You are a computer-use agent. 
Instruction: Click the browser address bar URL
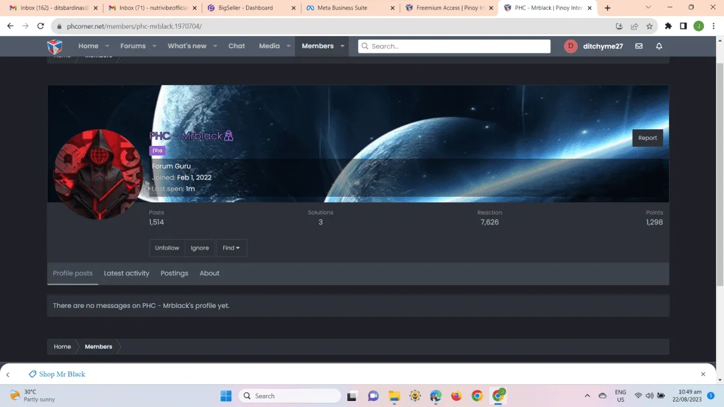pos(134,26)
